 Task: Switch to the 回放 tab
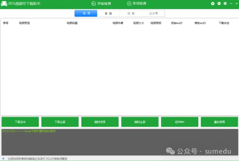pos(131,13)
